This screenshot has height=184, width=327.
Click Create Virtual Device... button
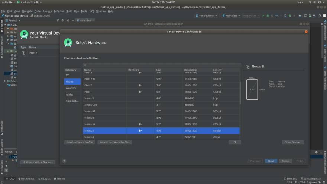pyautogui.click(x=38, y=162)
